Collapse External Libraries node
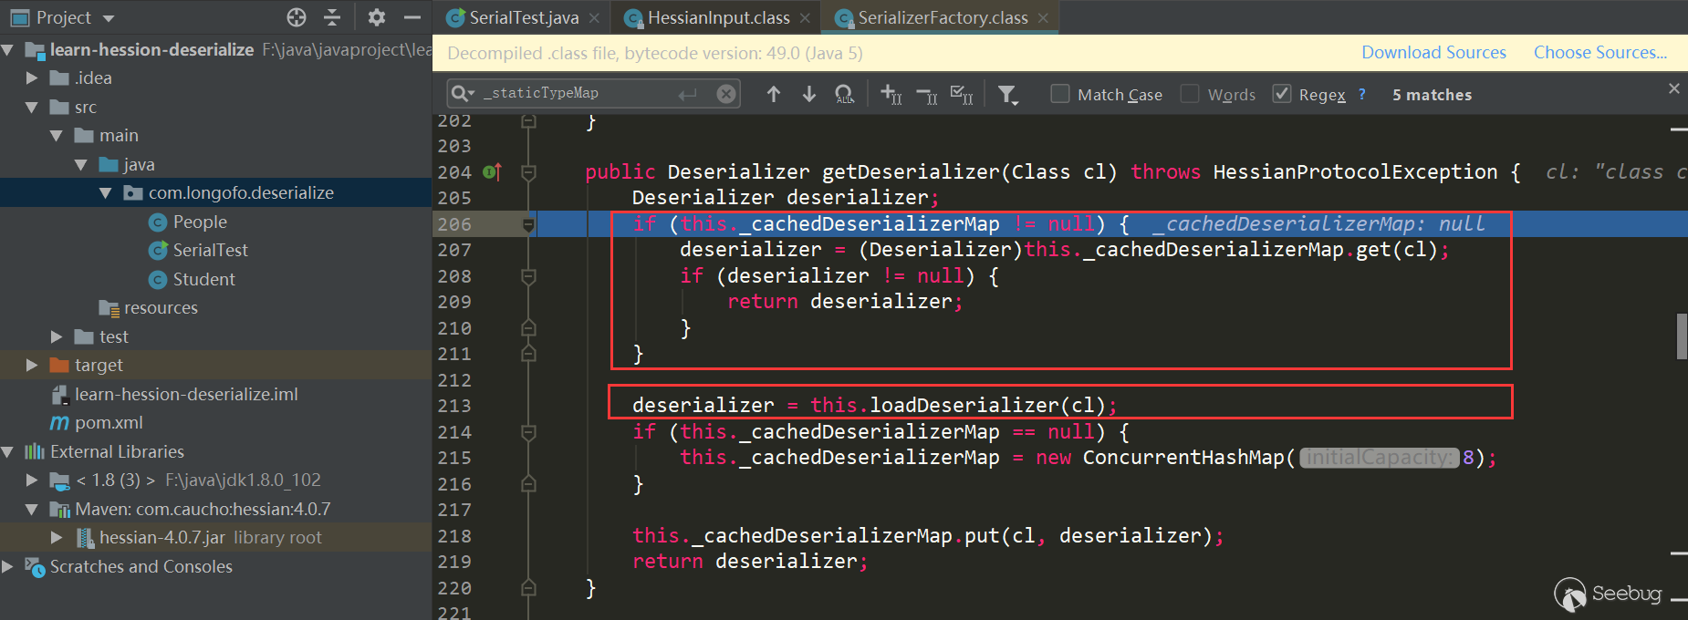Viewport: 1688px width, 620px height. (x=7, y=451)
